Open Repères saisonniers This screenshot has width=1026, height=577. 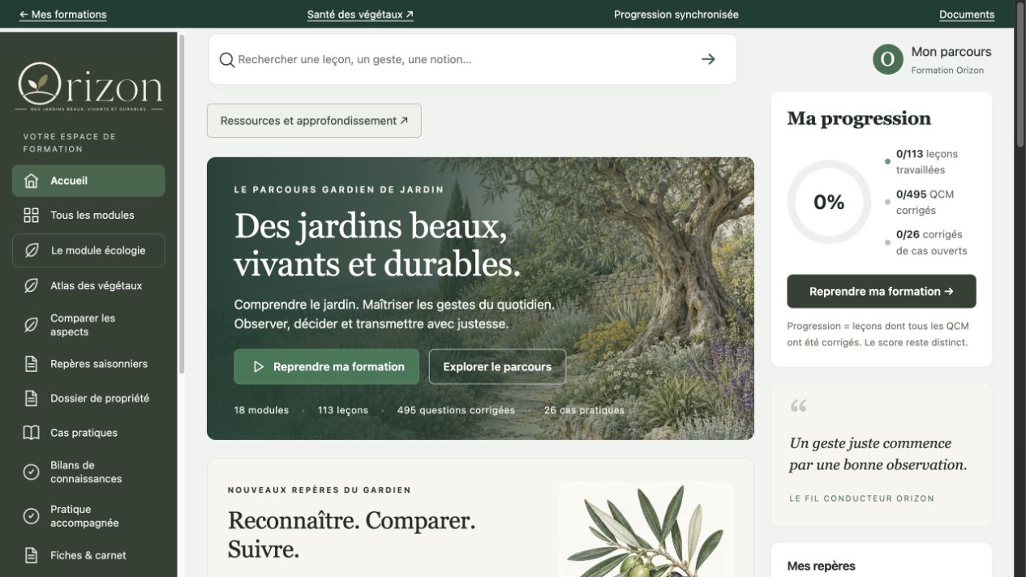(x=88, y=364)
